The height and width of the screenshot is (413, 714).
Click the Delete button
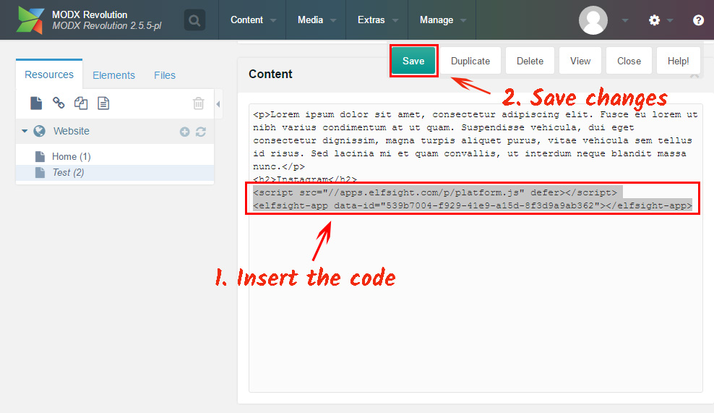tap(530, 61)
